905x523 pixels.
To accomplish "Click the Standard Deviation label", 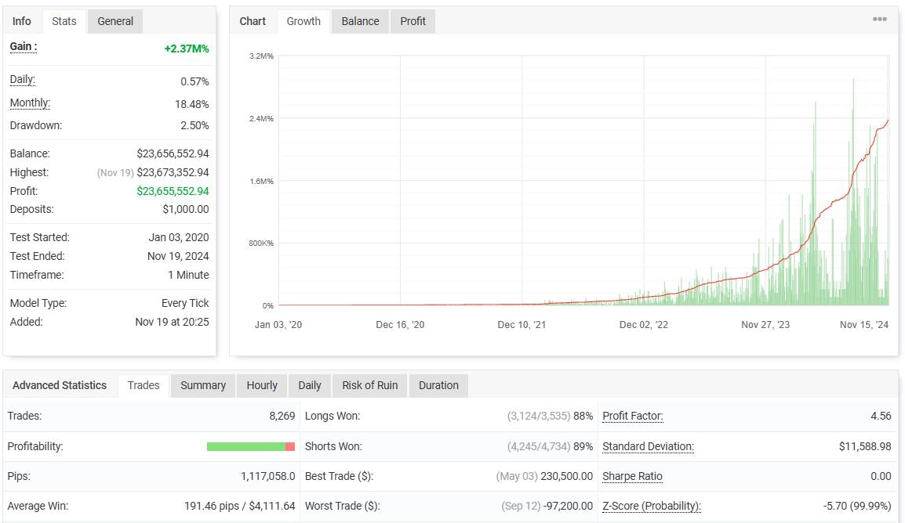I will [648, 446].
